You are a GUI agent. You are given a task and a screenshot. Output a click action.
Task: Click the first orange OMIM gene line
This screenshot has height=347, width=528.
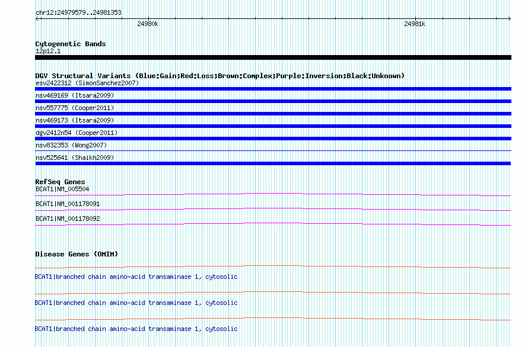(x=273, y=266)
